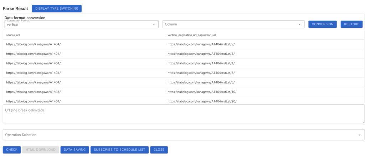Select the rstLst/4/ pagination URL cell

coord(201,63)
